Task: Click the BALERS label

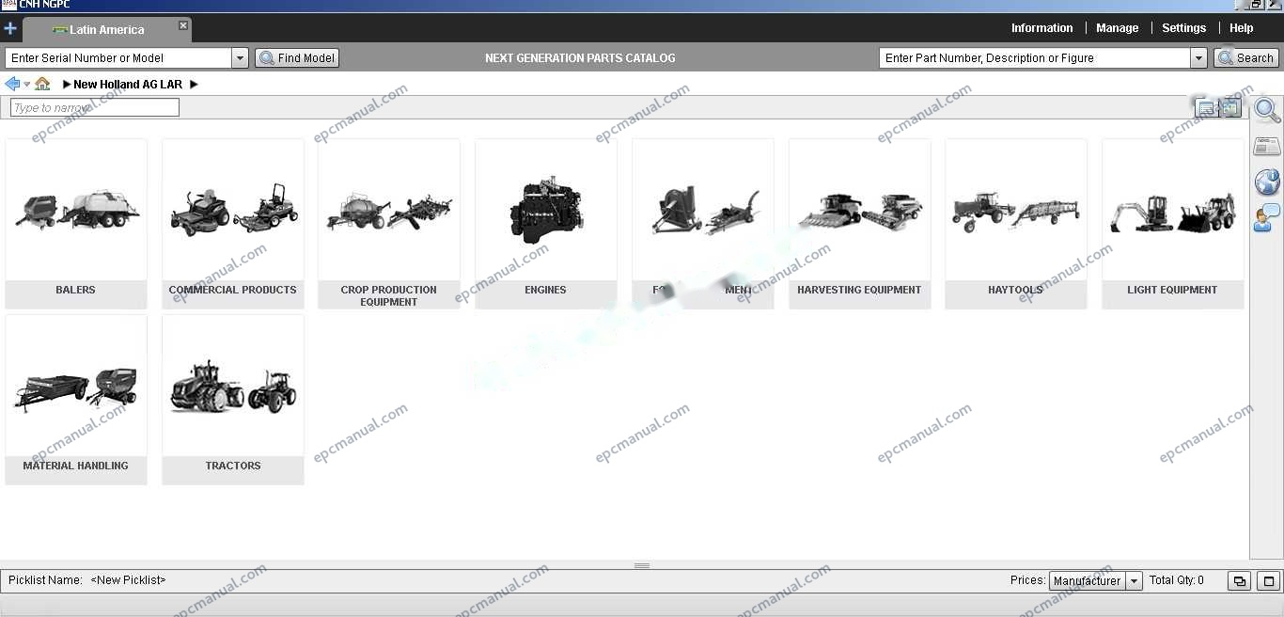Action: coord(76,290)
